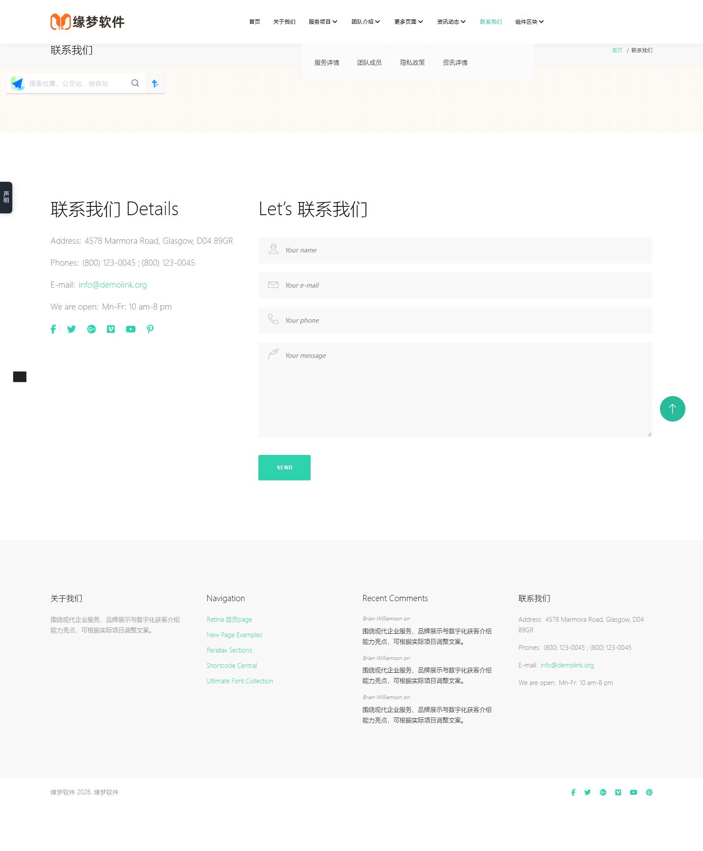Click the map search magnifier icon
This screenshot has width=703, height=851.
coord(135,83)
